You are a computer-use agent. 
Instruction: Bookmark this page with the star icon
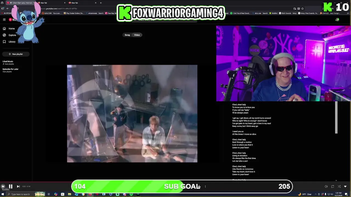click(x=302, y=8)
